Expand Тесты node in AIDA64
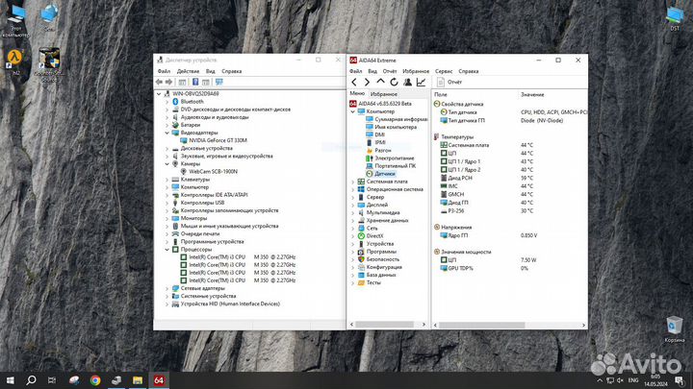This screenshot has height=389, width=693. 352,283
